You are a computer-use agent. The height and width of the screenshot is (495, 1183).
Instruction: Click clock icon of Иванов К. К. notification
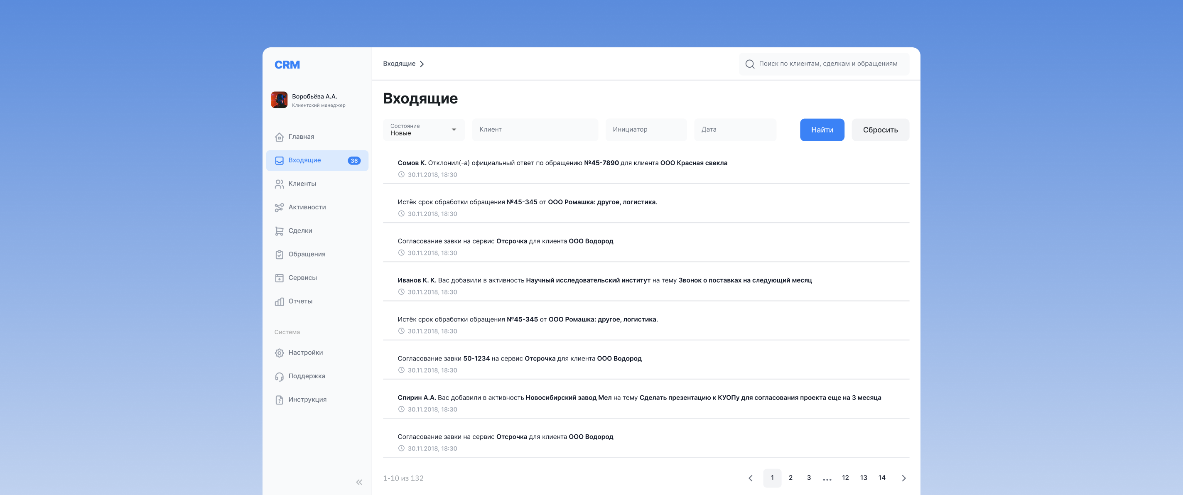[x=401, y=292]
